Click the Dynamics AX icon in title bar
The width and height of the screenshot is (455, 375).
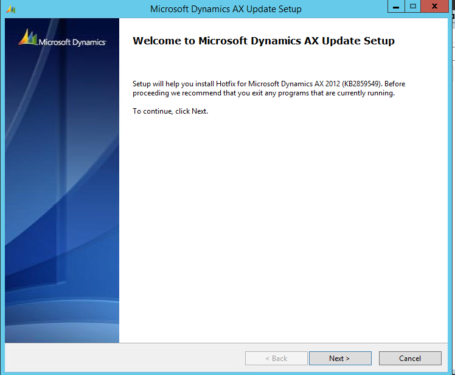coord(11,9)
